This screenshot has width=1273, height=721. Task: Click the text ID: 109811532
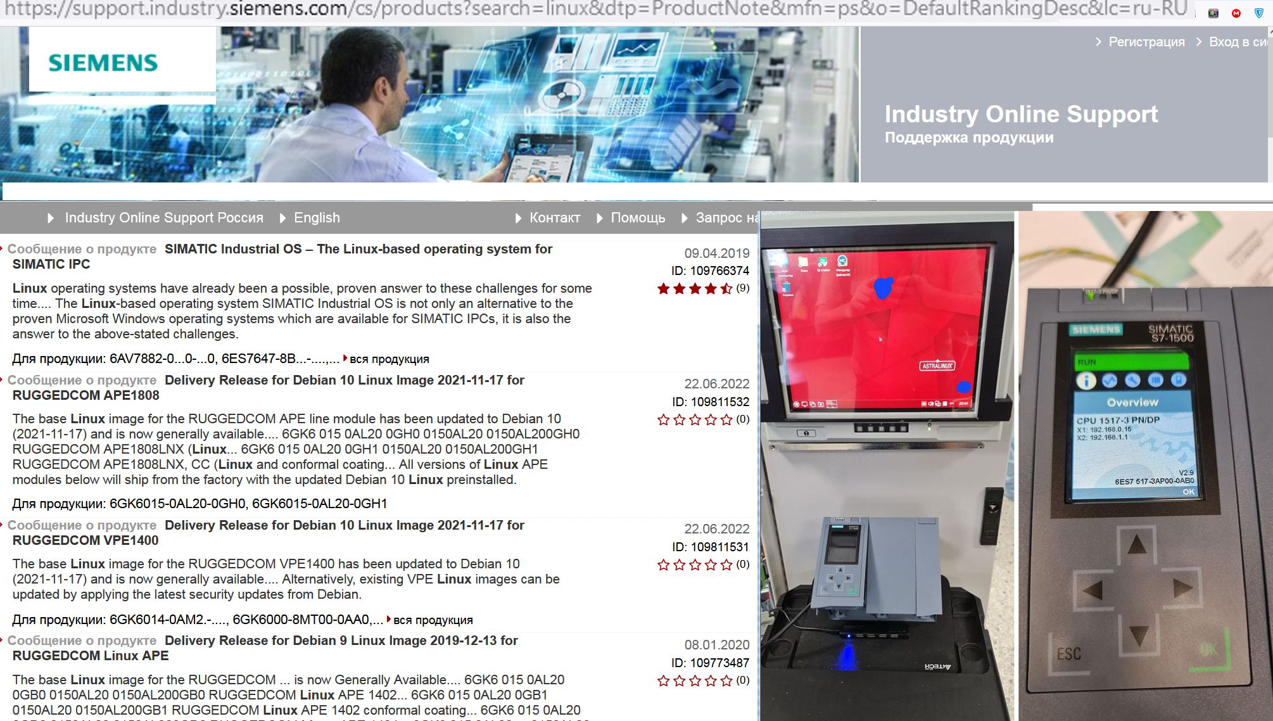711,402
